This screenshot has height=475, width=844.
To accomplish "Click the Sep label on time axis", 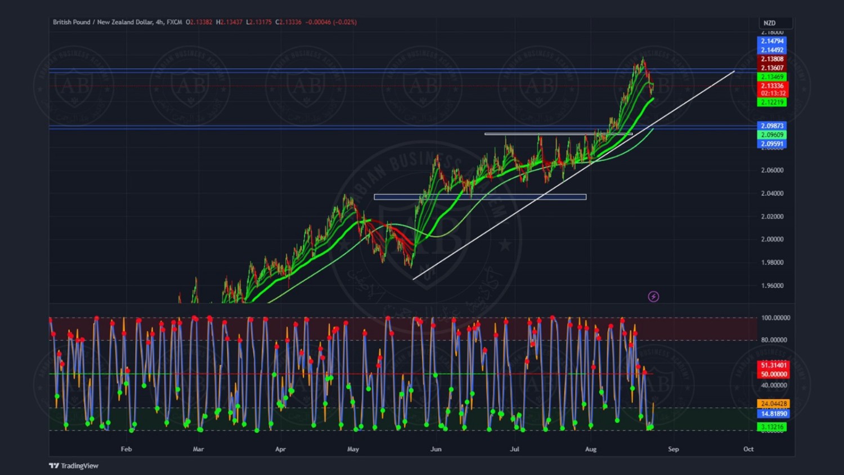I will pyautogui.click(x=673, y=449).
